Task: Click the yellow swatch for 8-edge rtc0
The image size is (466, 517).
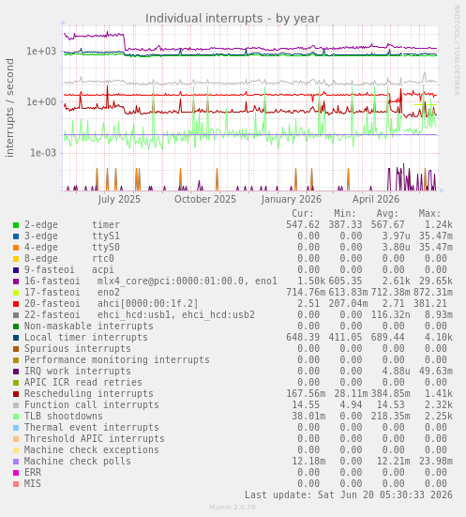Action: coord(16,259)
